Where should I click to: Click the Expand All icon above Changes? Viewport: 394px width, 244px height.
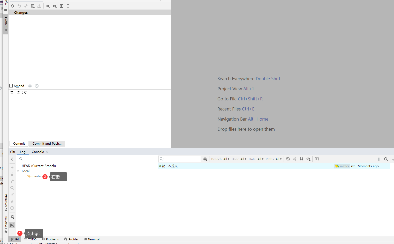(x=61, y=6)
